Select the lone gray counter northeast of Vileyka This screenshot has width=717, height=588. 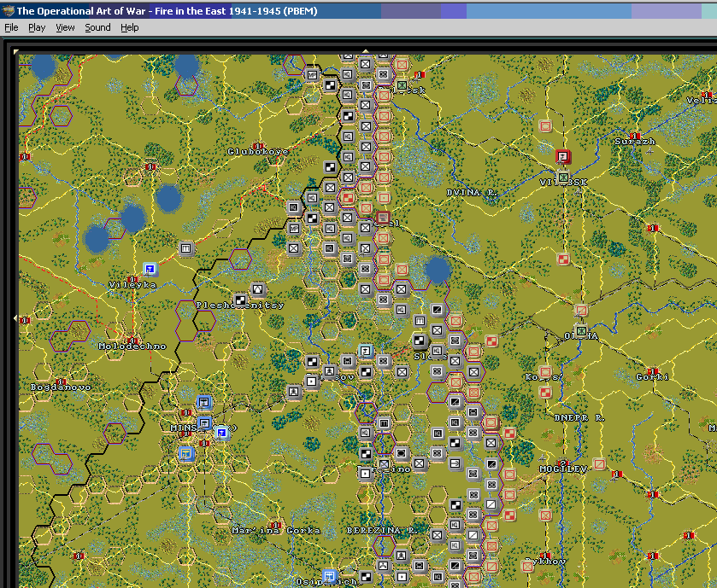[185, 248]
